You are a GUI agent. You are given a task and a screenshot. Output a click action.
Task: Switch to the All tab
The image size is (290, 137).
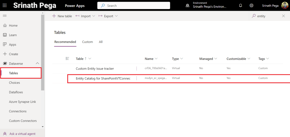[101, 42]
